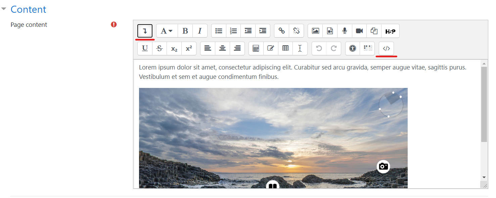Record video with the camera icon
The width and height of the screenshot is (496, 198).
coord(359,31)
